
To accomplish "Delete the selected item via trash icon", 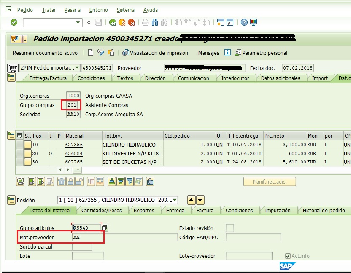I will [x=62, y=181].
